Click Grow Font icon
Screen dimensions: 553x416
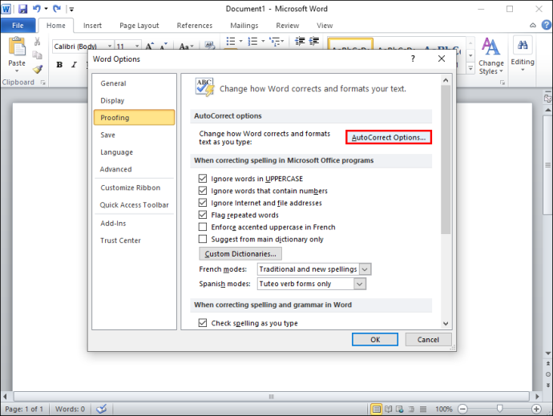point(150,46)
